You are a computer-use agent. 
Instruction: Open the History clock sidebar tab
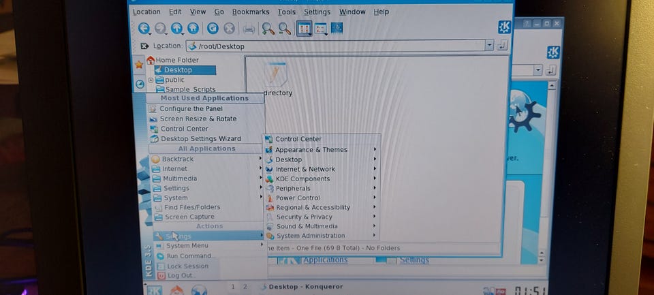click(x=140, y=83)
